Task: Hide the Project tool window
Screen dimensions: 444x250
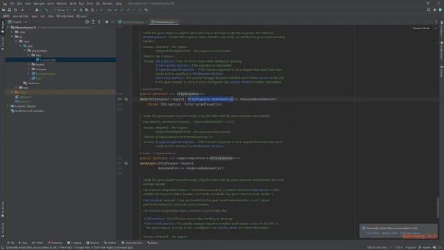Action: coord(112,22)
